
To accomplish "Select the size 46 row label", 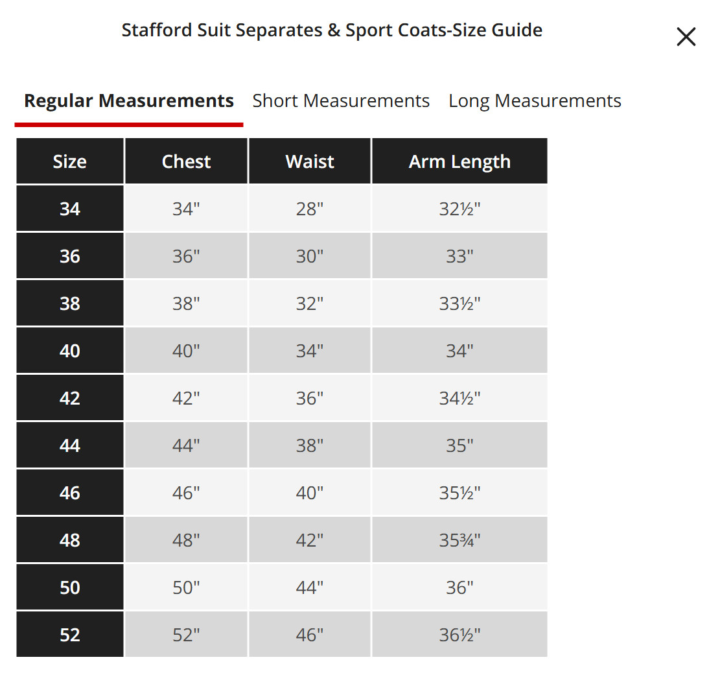I will 69,493.
